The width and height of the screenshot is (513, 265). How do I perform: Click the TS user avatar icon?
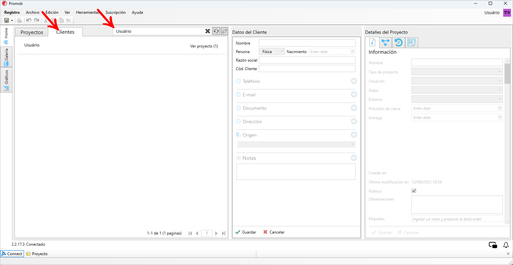pyautogui.click(x=507, y=12)
